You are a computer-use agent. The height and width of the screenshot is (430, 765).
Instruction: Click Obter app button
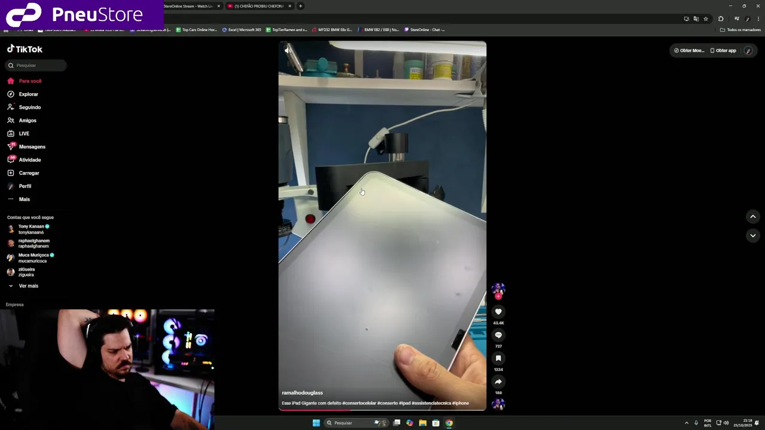tap(723, 51)
